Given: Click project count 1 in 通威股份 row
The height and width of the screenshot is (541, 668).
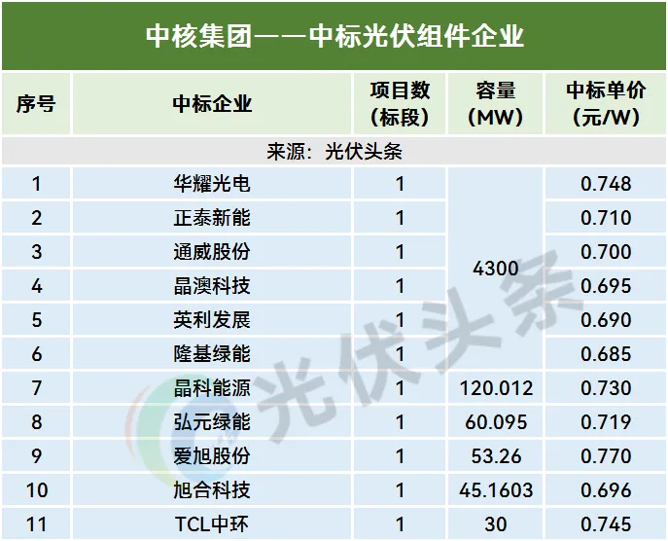Looking at the screenshot, I should (400, 252).
